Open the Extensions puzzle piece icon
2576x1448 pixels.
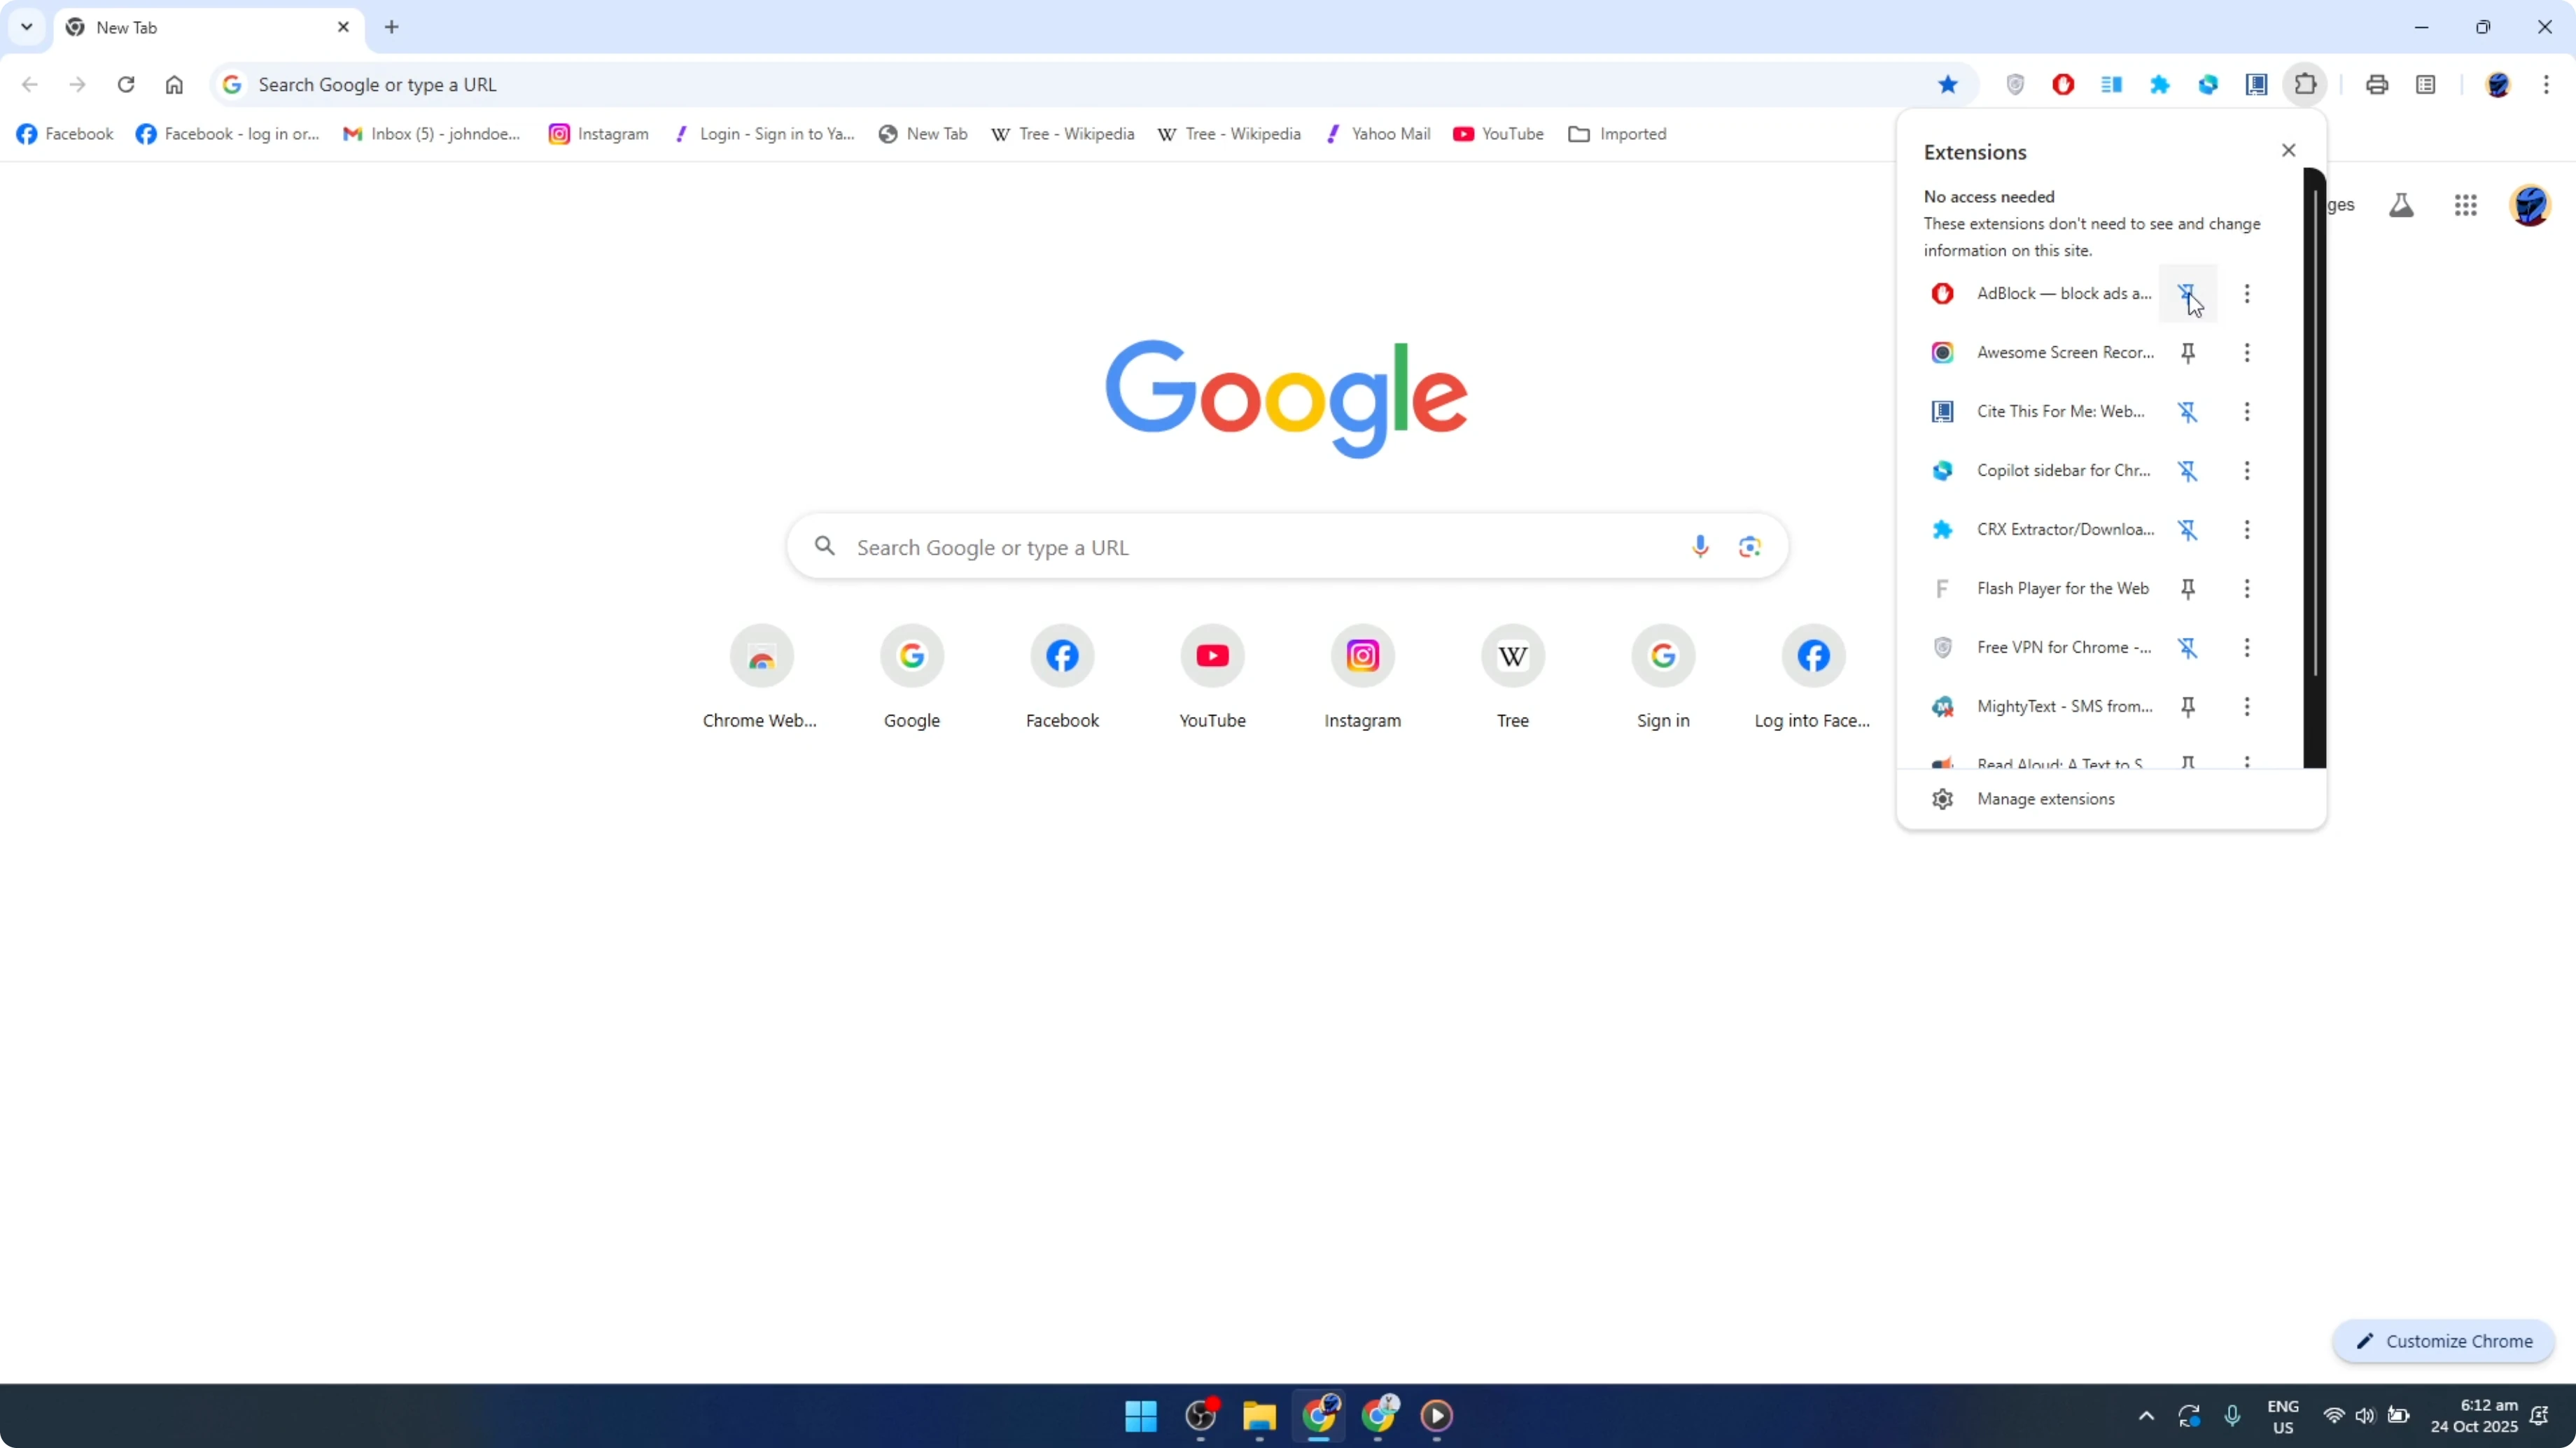(2305, 84)
